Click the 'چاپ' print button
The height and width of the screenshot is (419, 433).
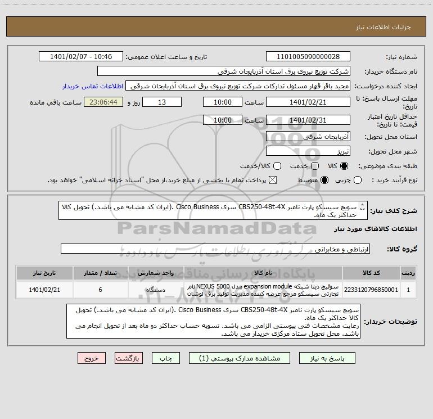[x=166, y=358]
